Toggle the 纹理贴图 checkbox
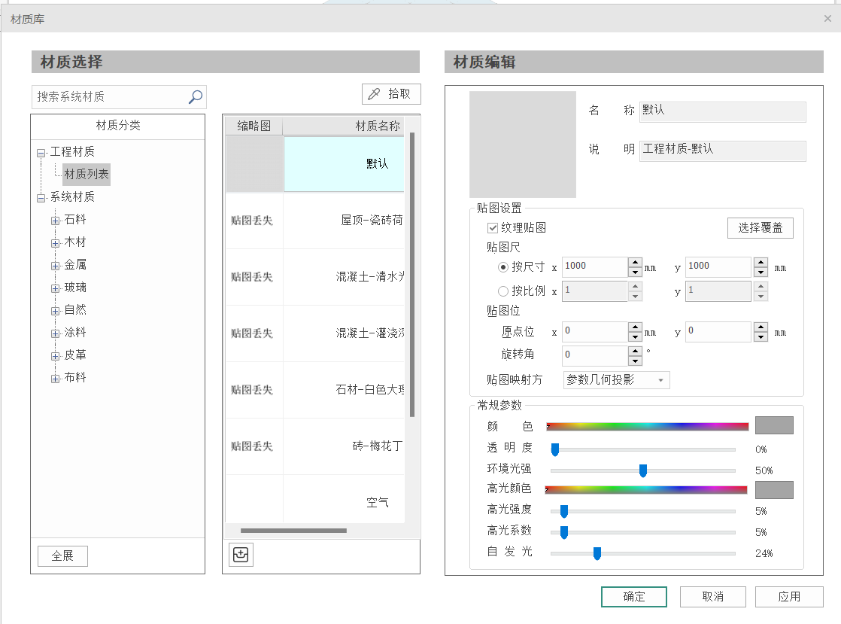Image resolution: width=841 pixels, height=624 pixels. 493,228
